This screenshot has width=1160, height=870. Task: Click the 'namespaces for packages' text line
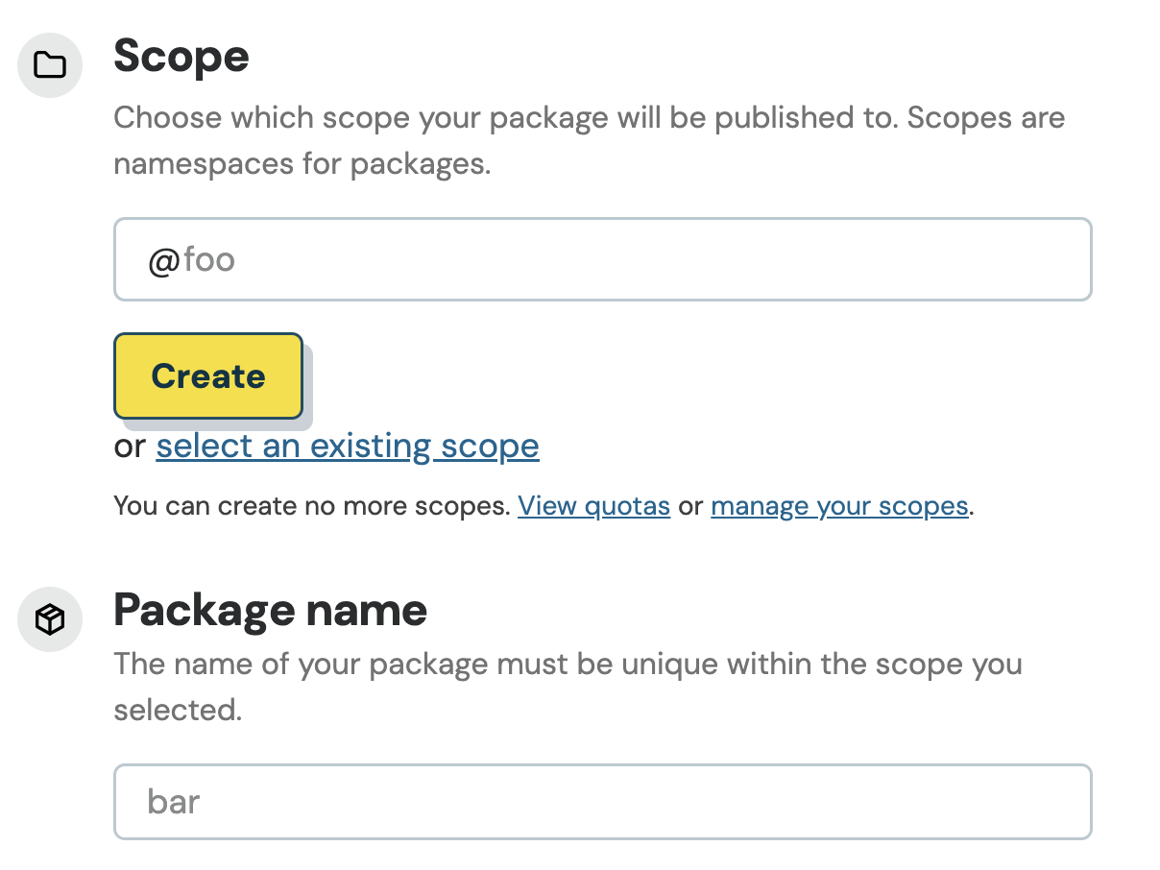(x=302, y=164)
